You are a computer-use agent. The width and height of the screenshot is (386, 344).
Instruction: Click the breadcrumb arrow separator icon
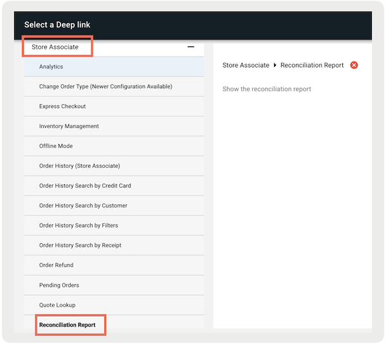[275, 65]
